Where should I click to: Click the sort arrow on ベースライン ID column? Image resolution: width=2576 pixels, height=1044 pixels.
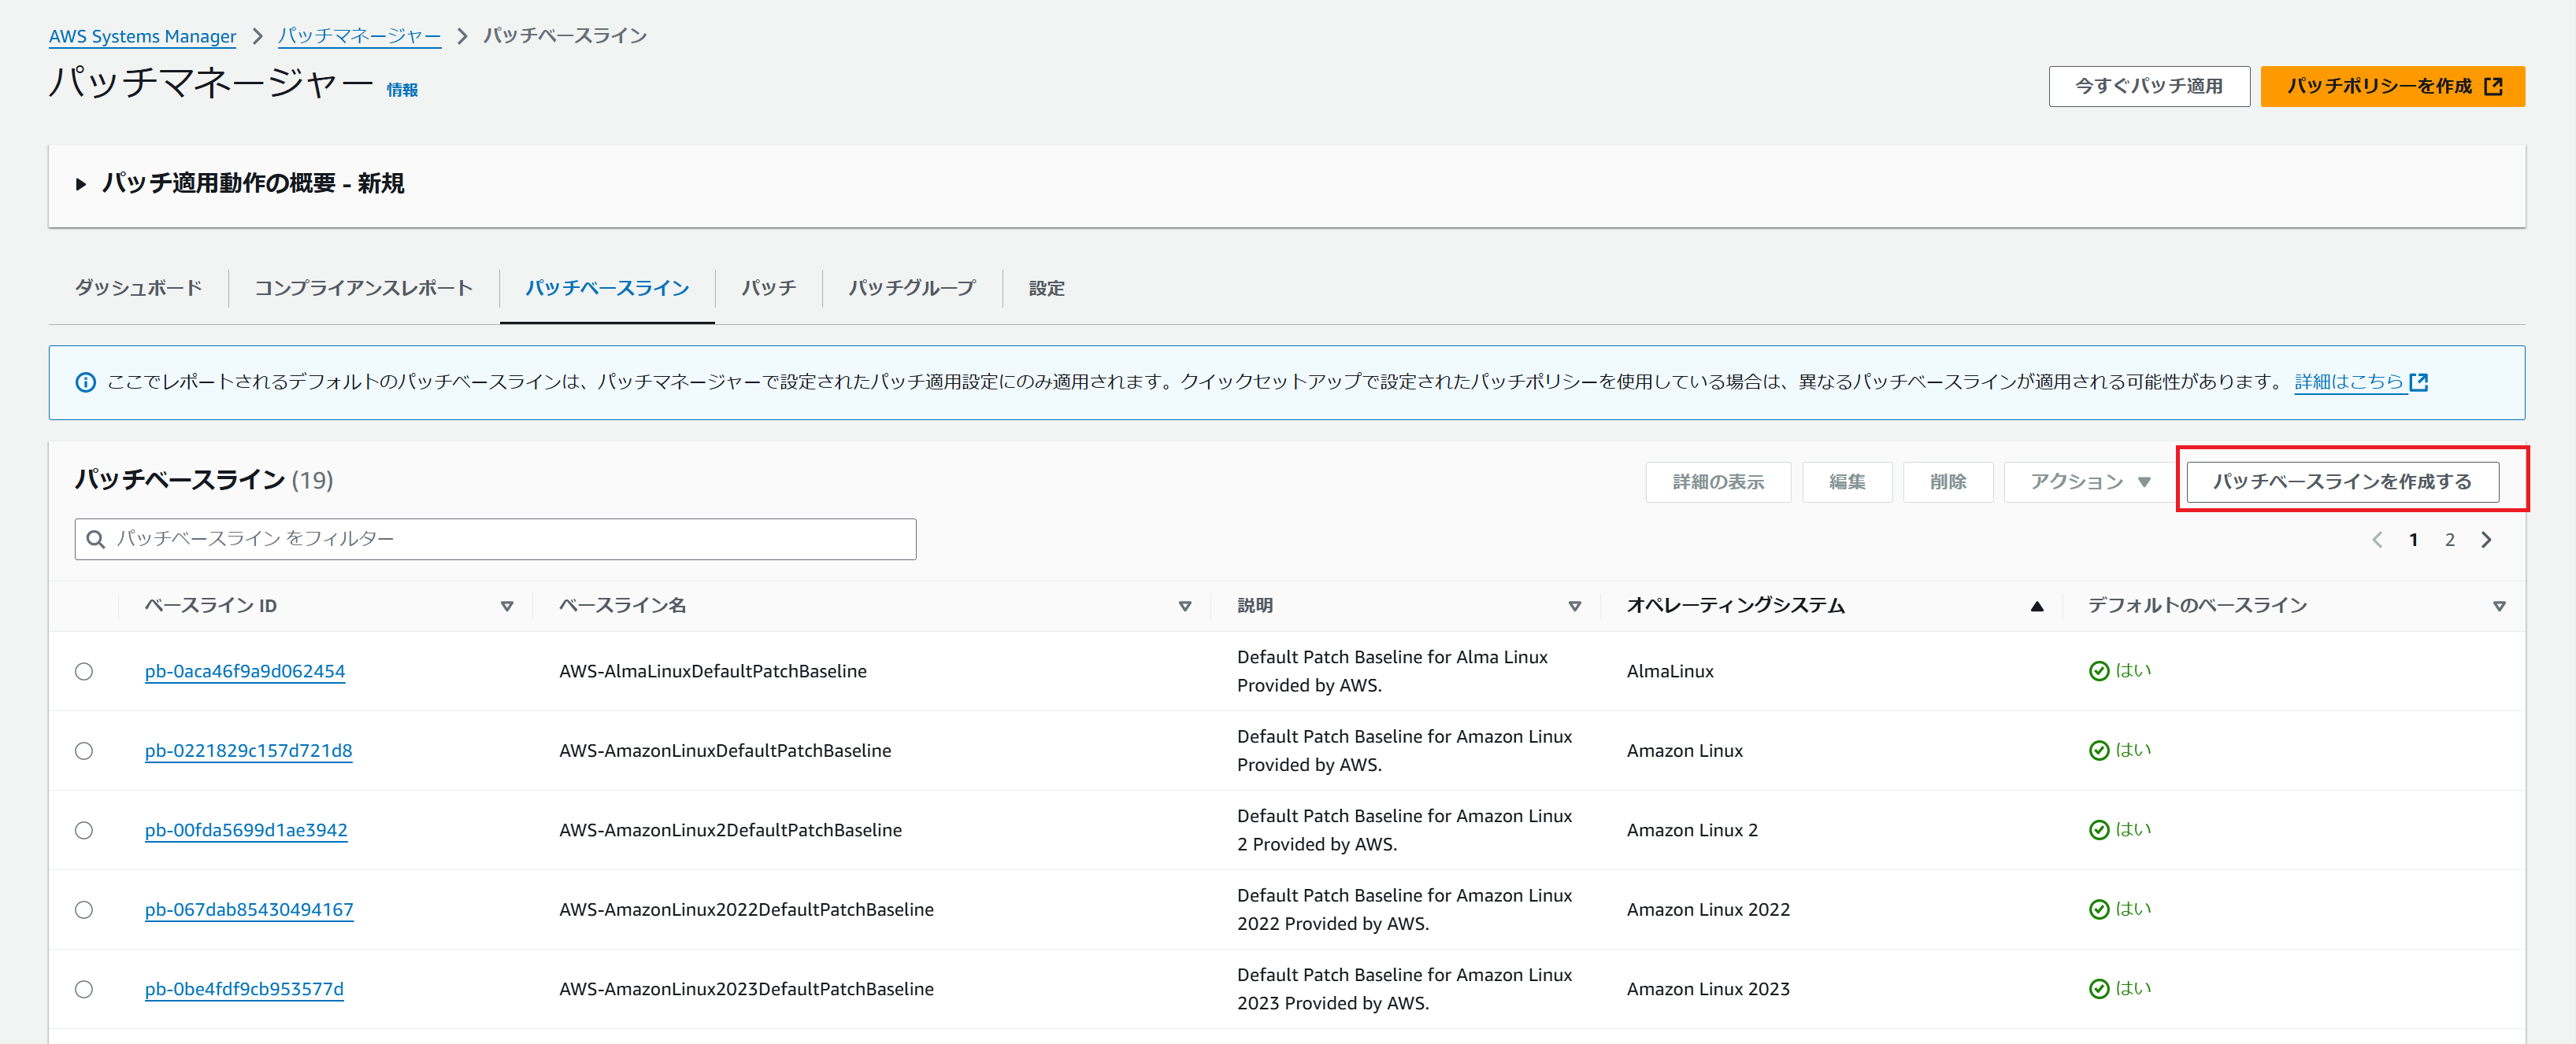(507, 607)
